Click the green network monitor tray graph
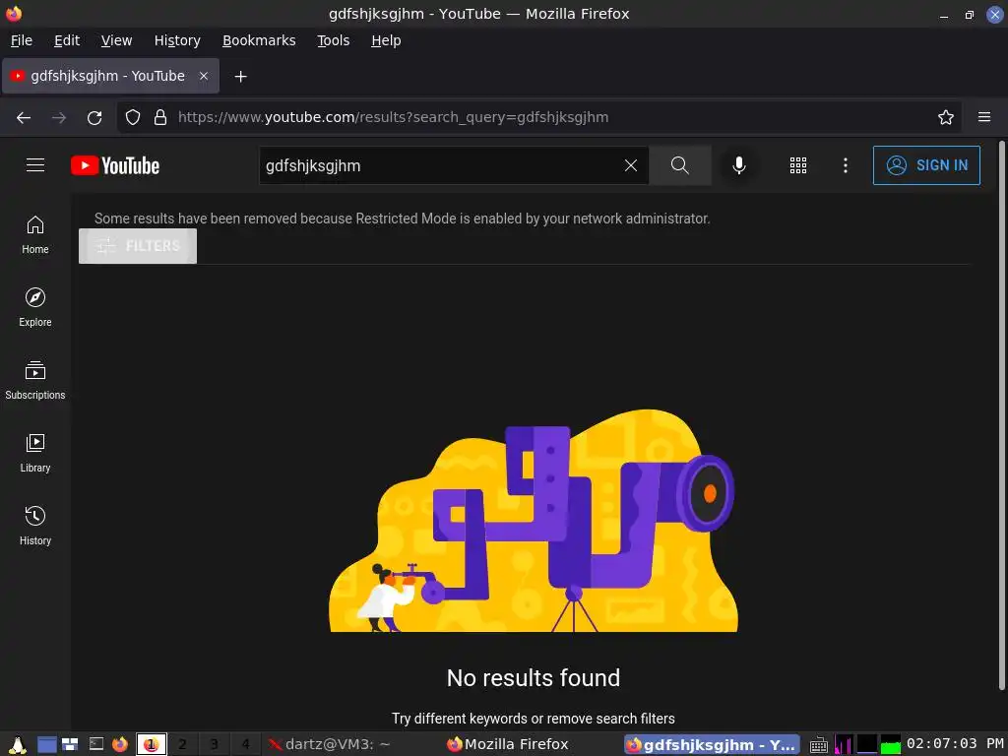 tap(890, 744)
